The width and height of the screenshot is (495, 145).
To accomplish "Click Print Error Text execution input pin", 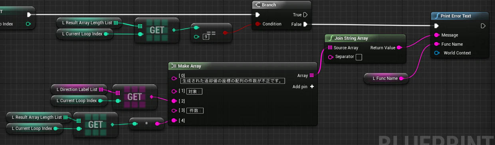I will pos(436,26).
